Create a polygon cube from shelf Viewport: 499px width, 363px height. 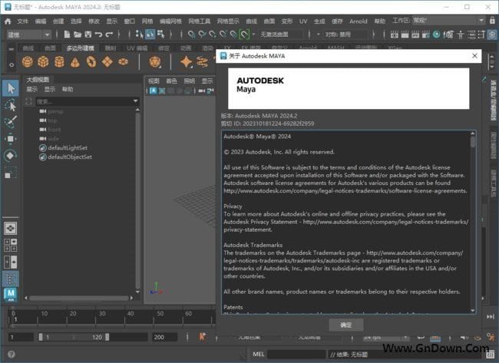[x=43, y=61]
